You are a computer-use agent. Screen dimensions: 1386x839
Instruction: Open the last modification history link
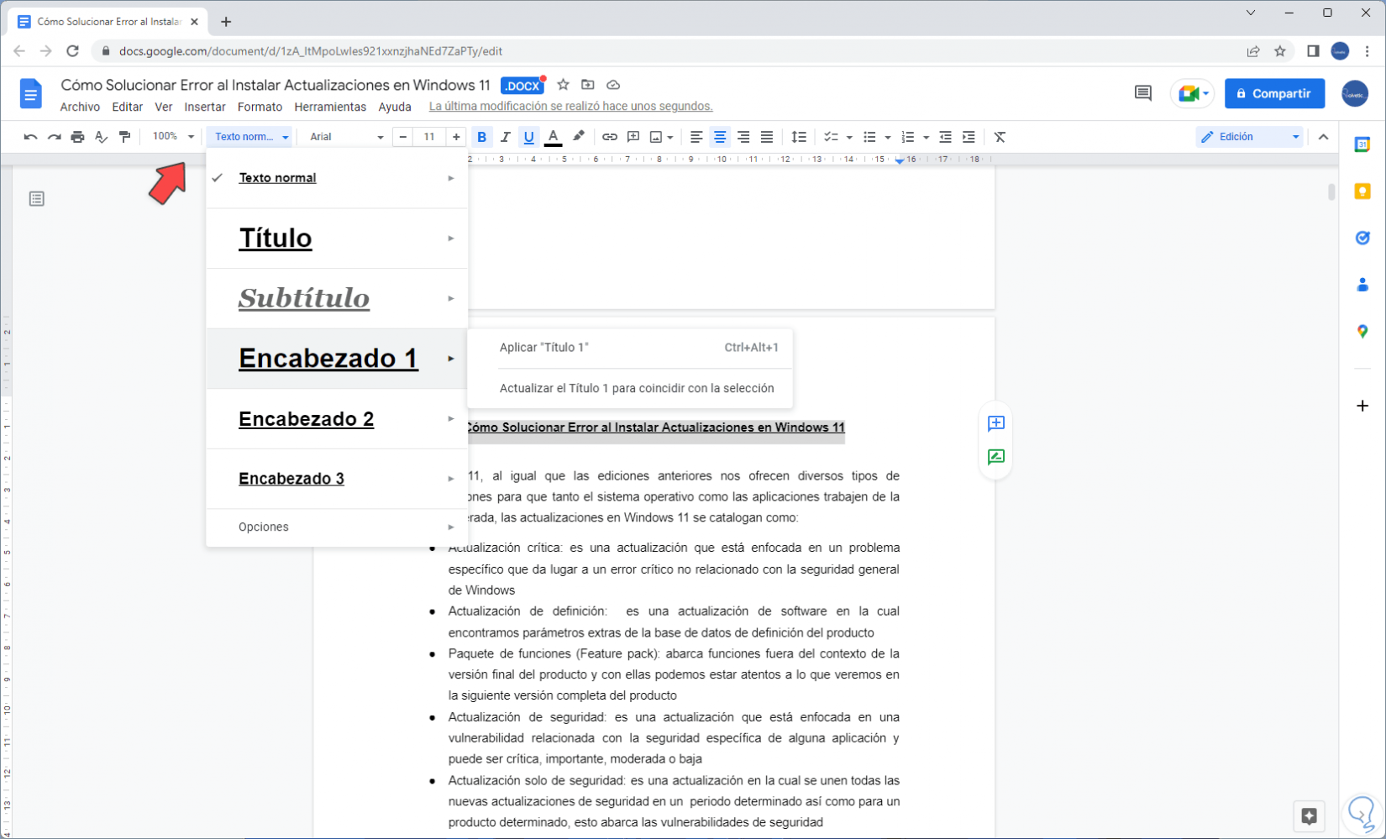coord(570,107)
